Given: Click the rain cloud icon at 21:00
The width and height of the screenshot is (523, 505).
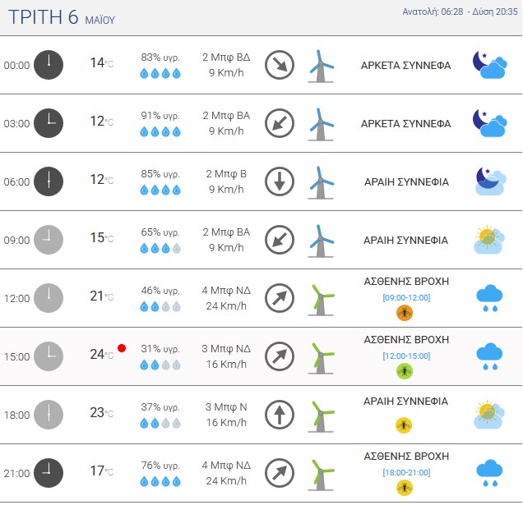Looking at the screenshot, I should click(x=489, y=472).
